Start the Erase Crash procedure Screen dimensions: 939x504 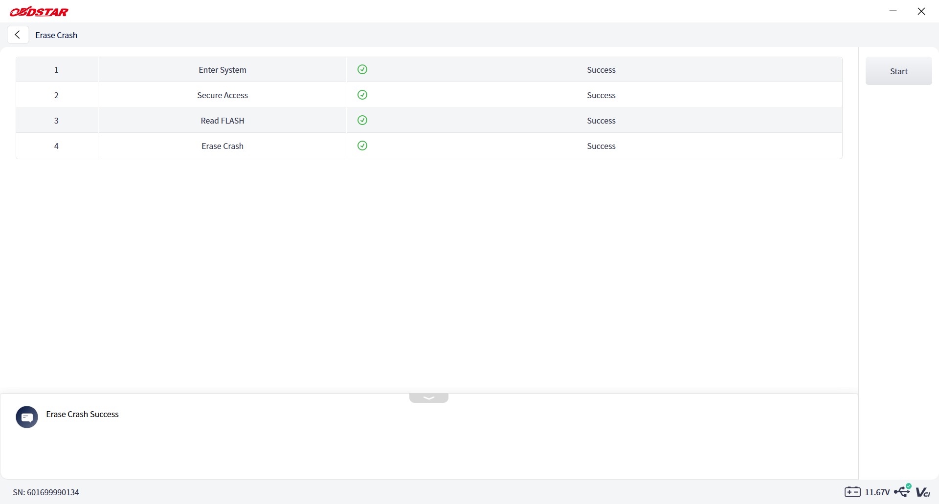pyautogui.click(x=899, y=71)
